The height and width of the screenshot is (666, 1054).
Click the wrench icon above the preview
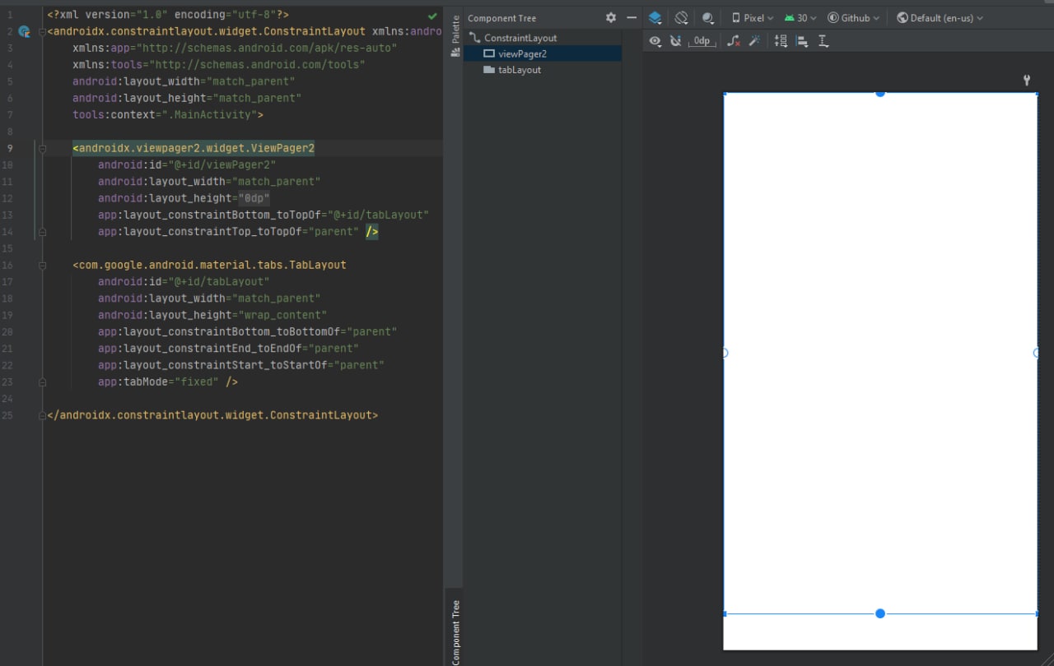pos(1027,80)
